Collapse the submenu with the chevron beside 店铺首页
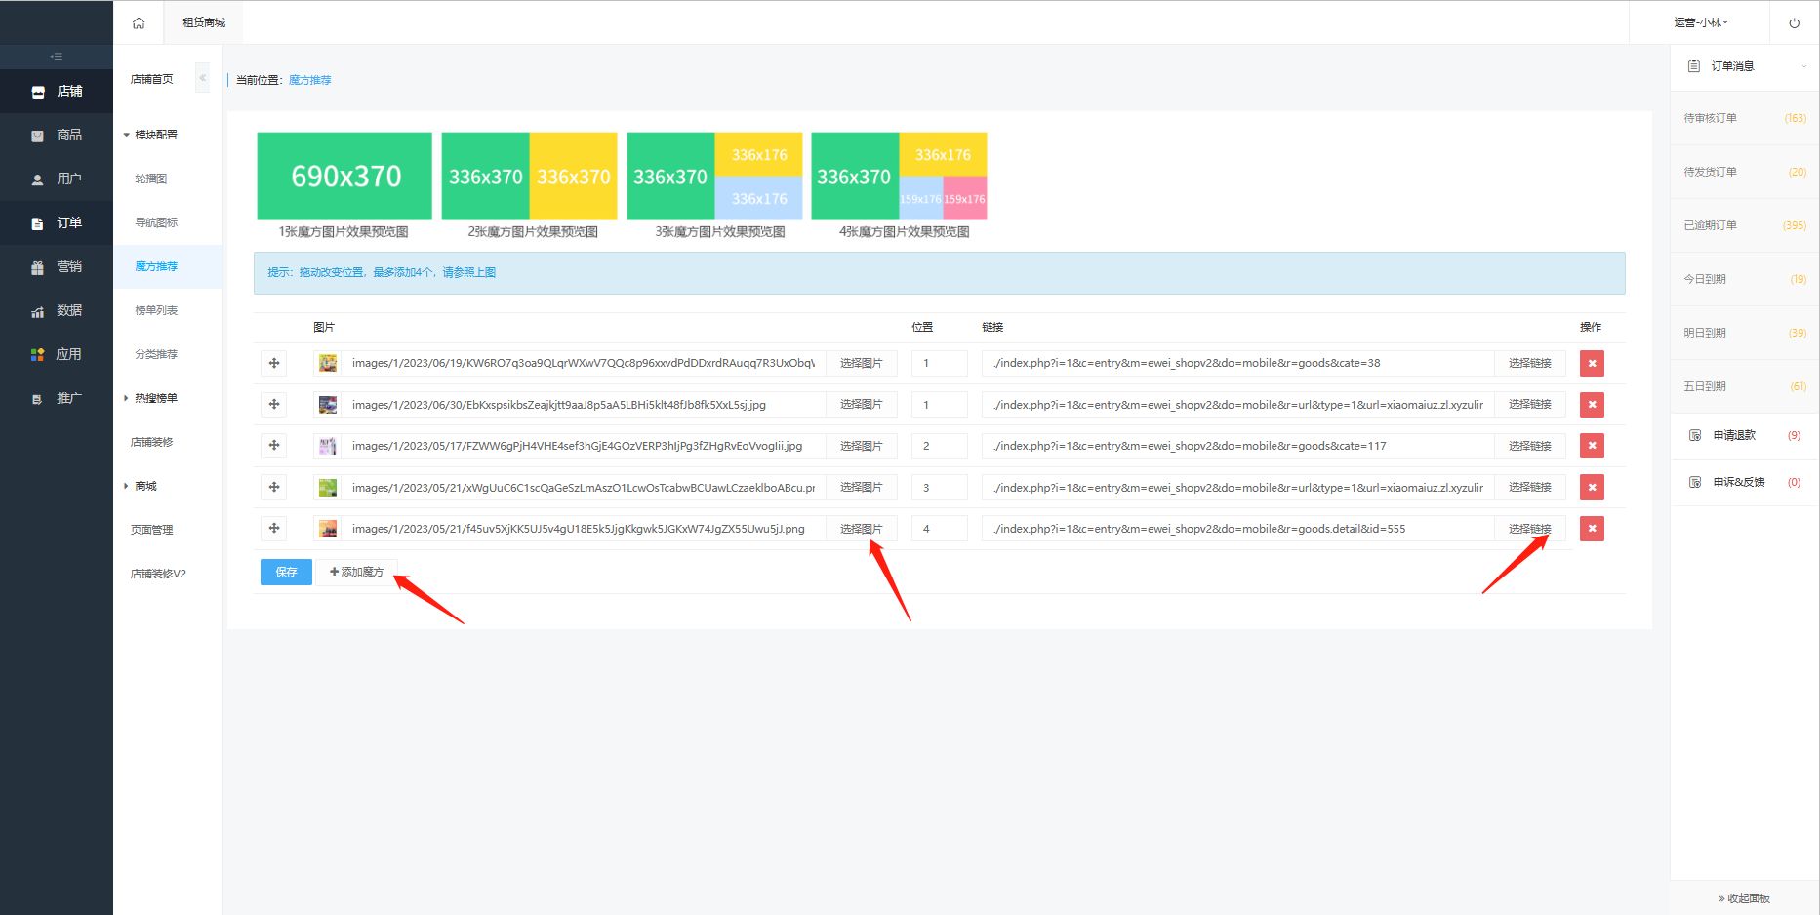The width and height of the screenshot is (1820, 915). (203, 78)
